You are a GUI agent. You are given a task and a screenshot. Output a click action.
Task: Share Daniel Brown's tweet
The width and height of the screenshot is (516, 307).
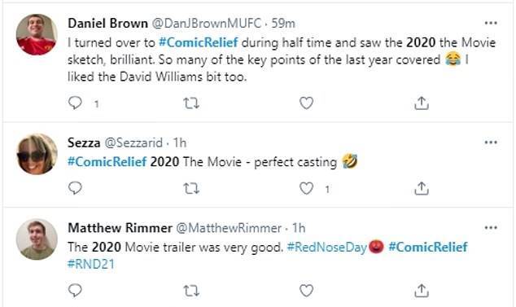pos(422,103)
